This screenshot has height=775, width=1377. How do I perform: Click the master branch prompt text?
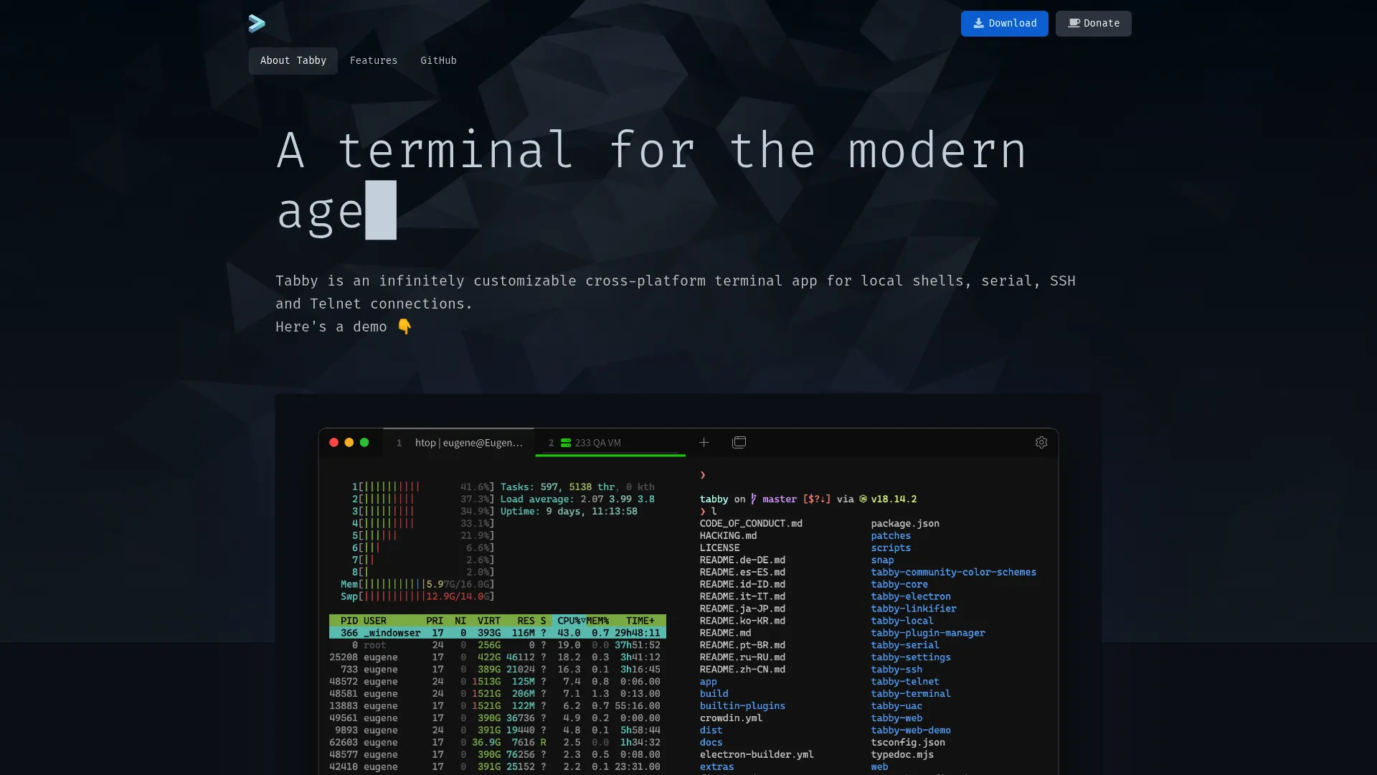coord(780,499)
